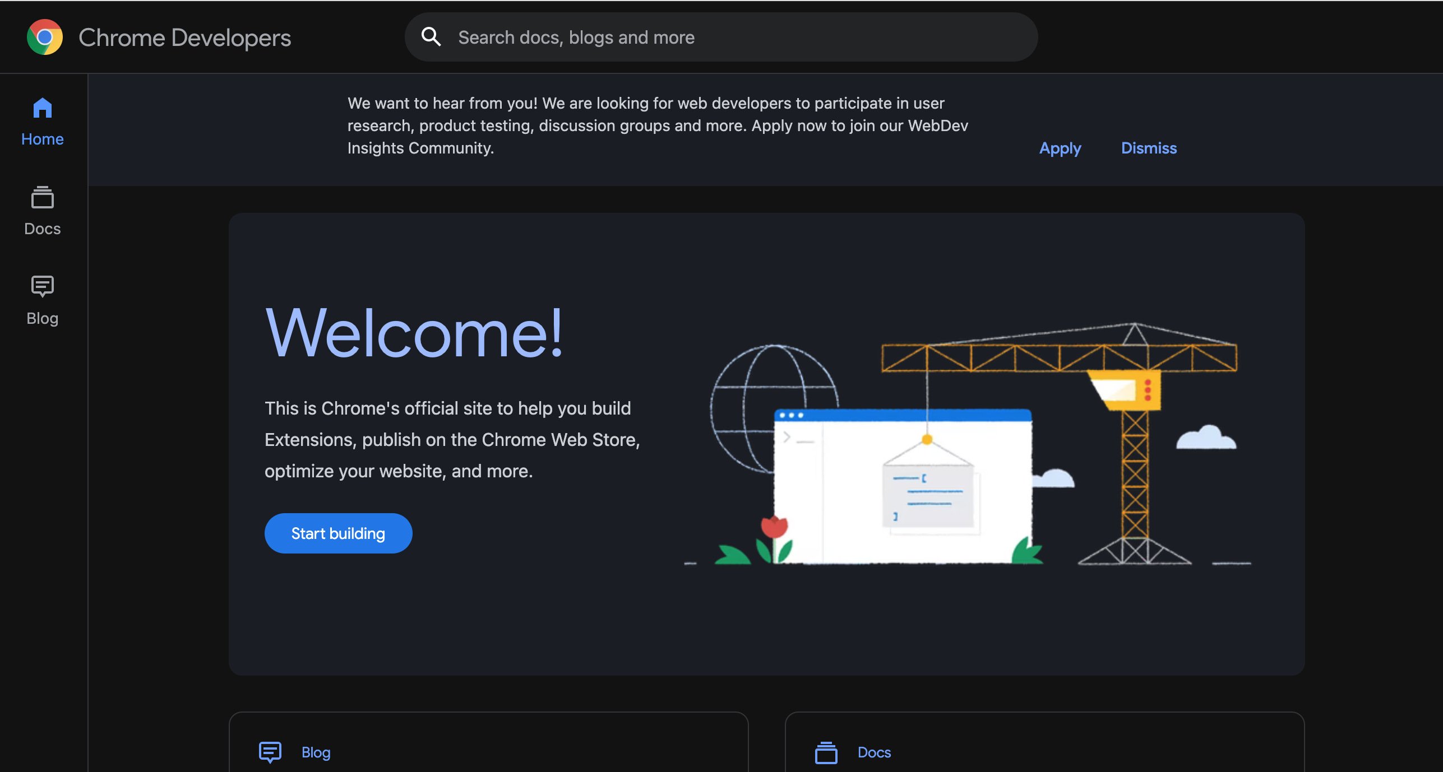Select the Home icon in the sidebar
1443x772 pixels.
42,109
